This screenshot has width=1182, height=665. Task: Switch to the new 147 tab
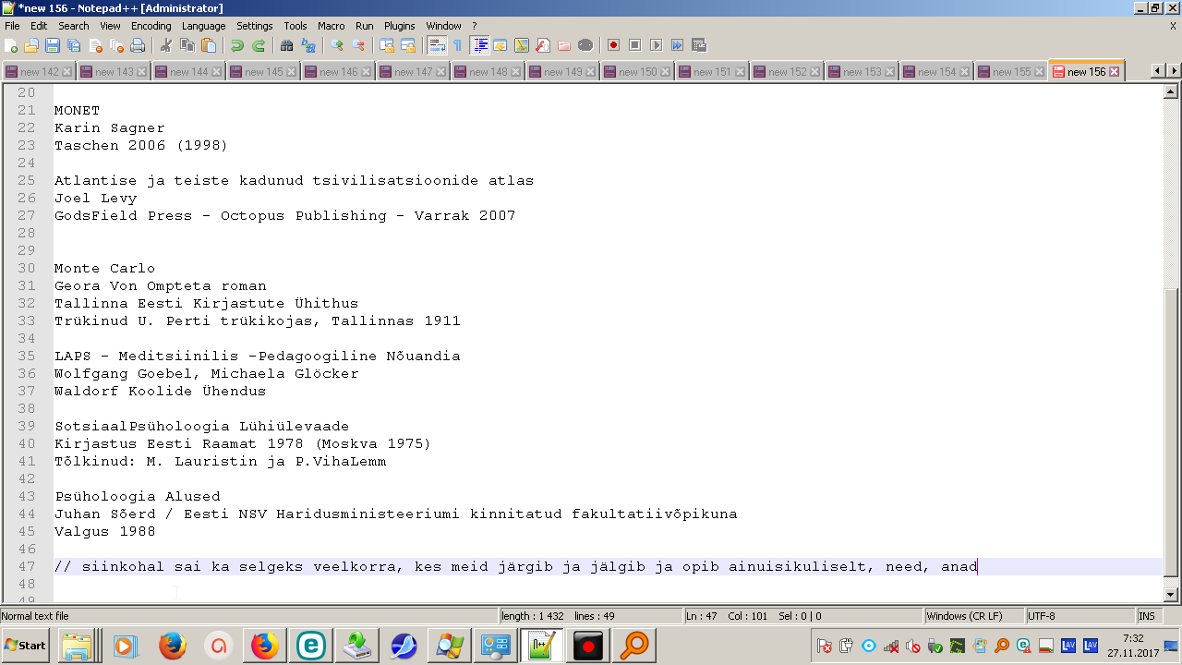coord(413,72)
